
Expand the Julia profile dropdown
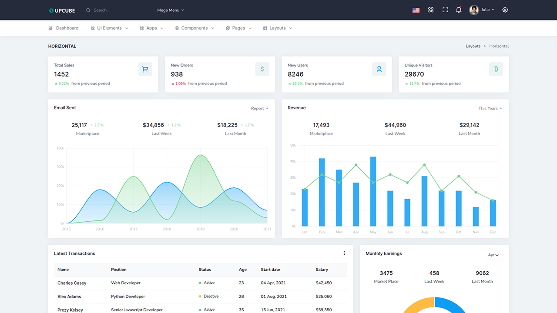click(x=482, y=10)
